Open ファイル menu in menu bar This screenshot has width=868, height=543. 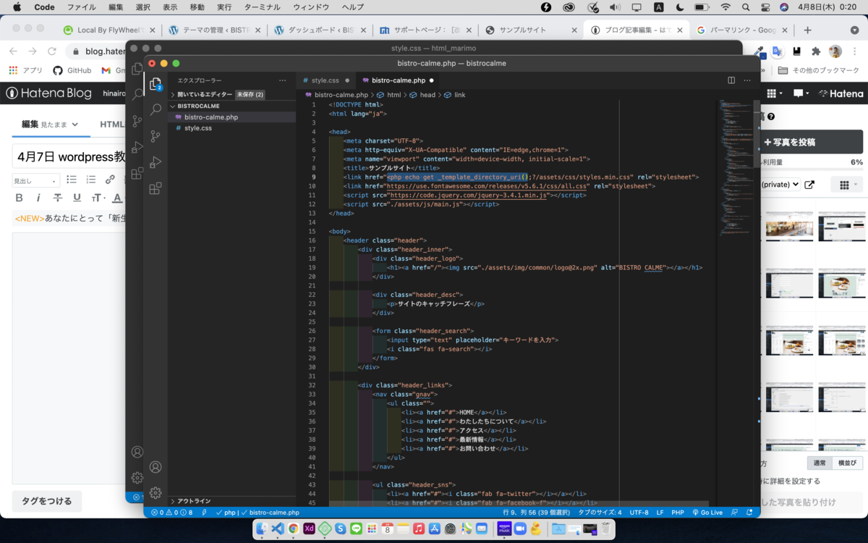81,7
